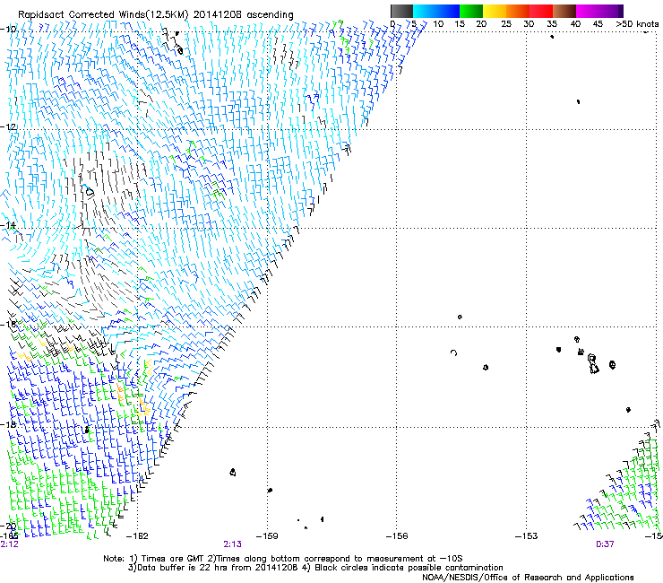
Task: Click the '-18' latitude axis label
Action: pyautogui.click(x=8, y=424)
